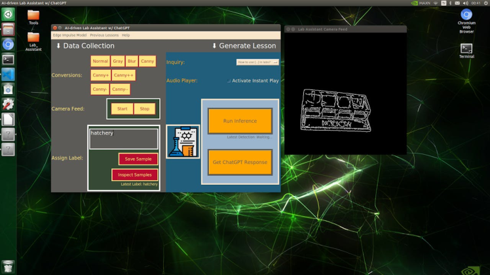The width and height of the screenshot is (490, 275).
Task: Open the Trash at the dock bottom
Action: [8, 267]
